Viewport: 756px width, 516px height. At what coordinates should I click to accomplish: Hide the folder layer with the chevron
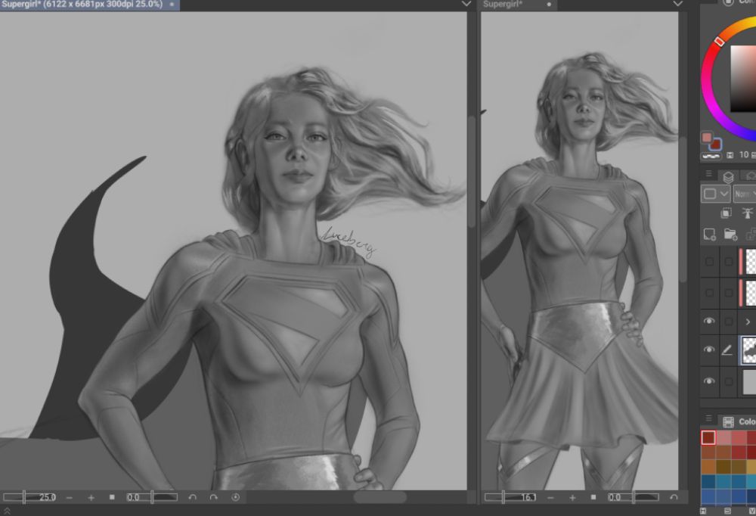click(x=709, y=321)
